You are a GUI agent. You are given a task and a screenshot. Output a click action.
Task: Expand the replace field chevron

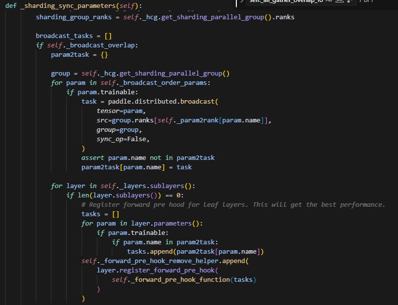point(242,1)
